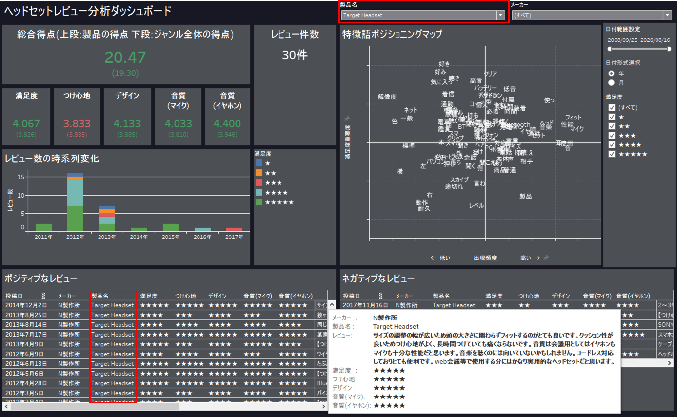Click the 製品 word on positioning map
The height and width of the screenshot is (417, 677).
pos(526,196)
